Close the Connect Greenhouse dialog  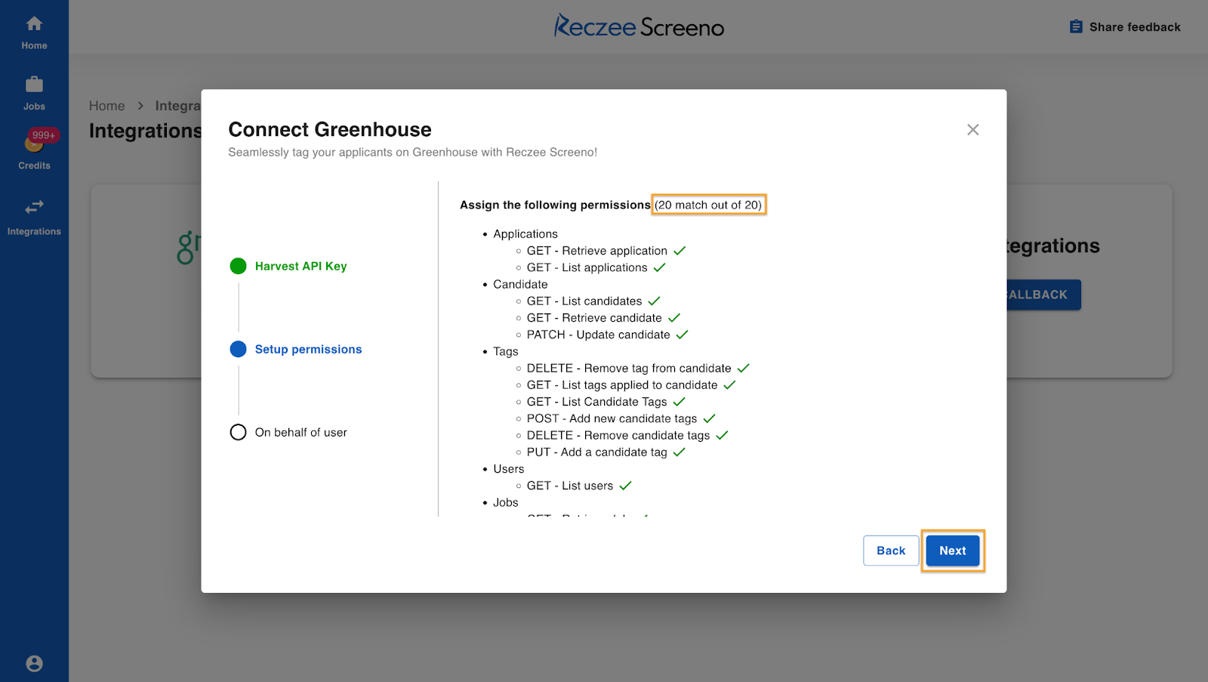(x=972, y=130)
